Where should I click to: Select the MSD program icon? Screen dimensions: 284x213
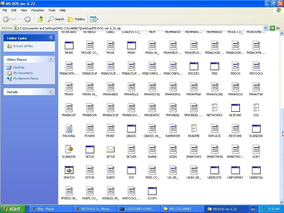(214, 66)
